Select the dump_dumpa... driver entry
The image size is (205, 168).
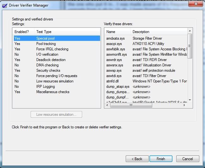pyautogui.click(x=118, y=92)
